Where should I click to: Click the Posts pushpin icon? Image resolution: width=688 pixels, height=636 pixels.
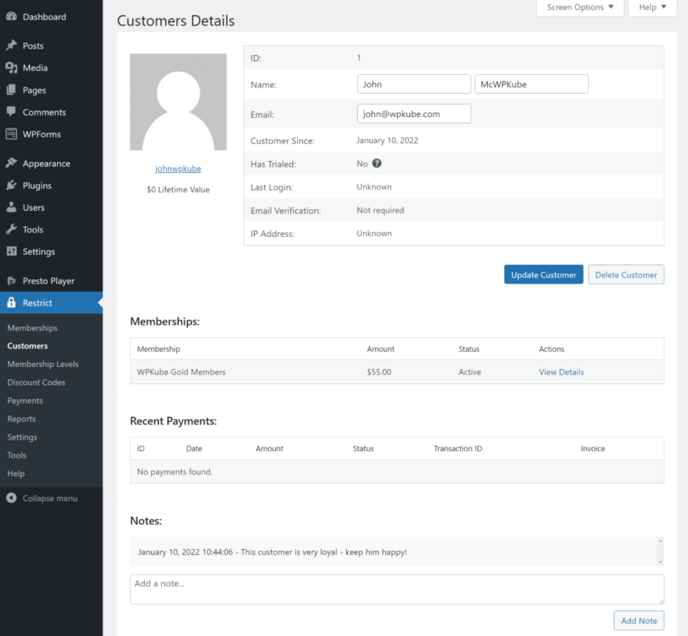coord(11,46)
